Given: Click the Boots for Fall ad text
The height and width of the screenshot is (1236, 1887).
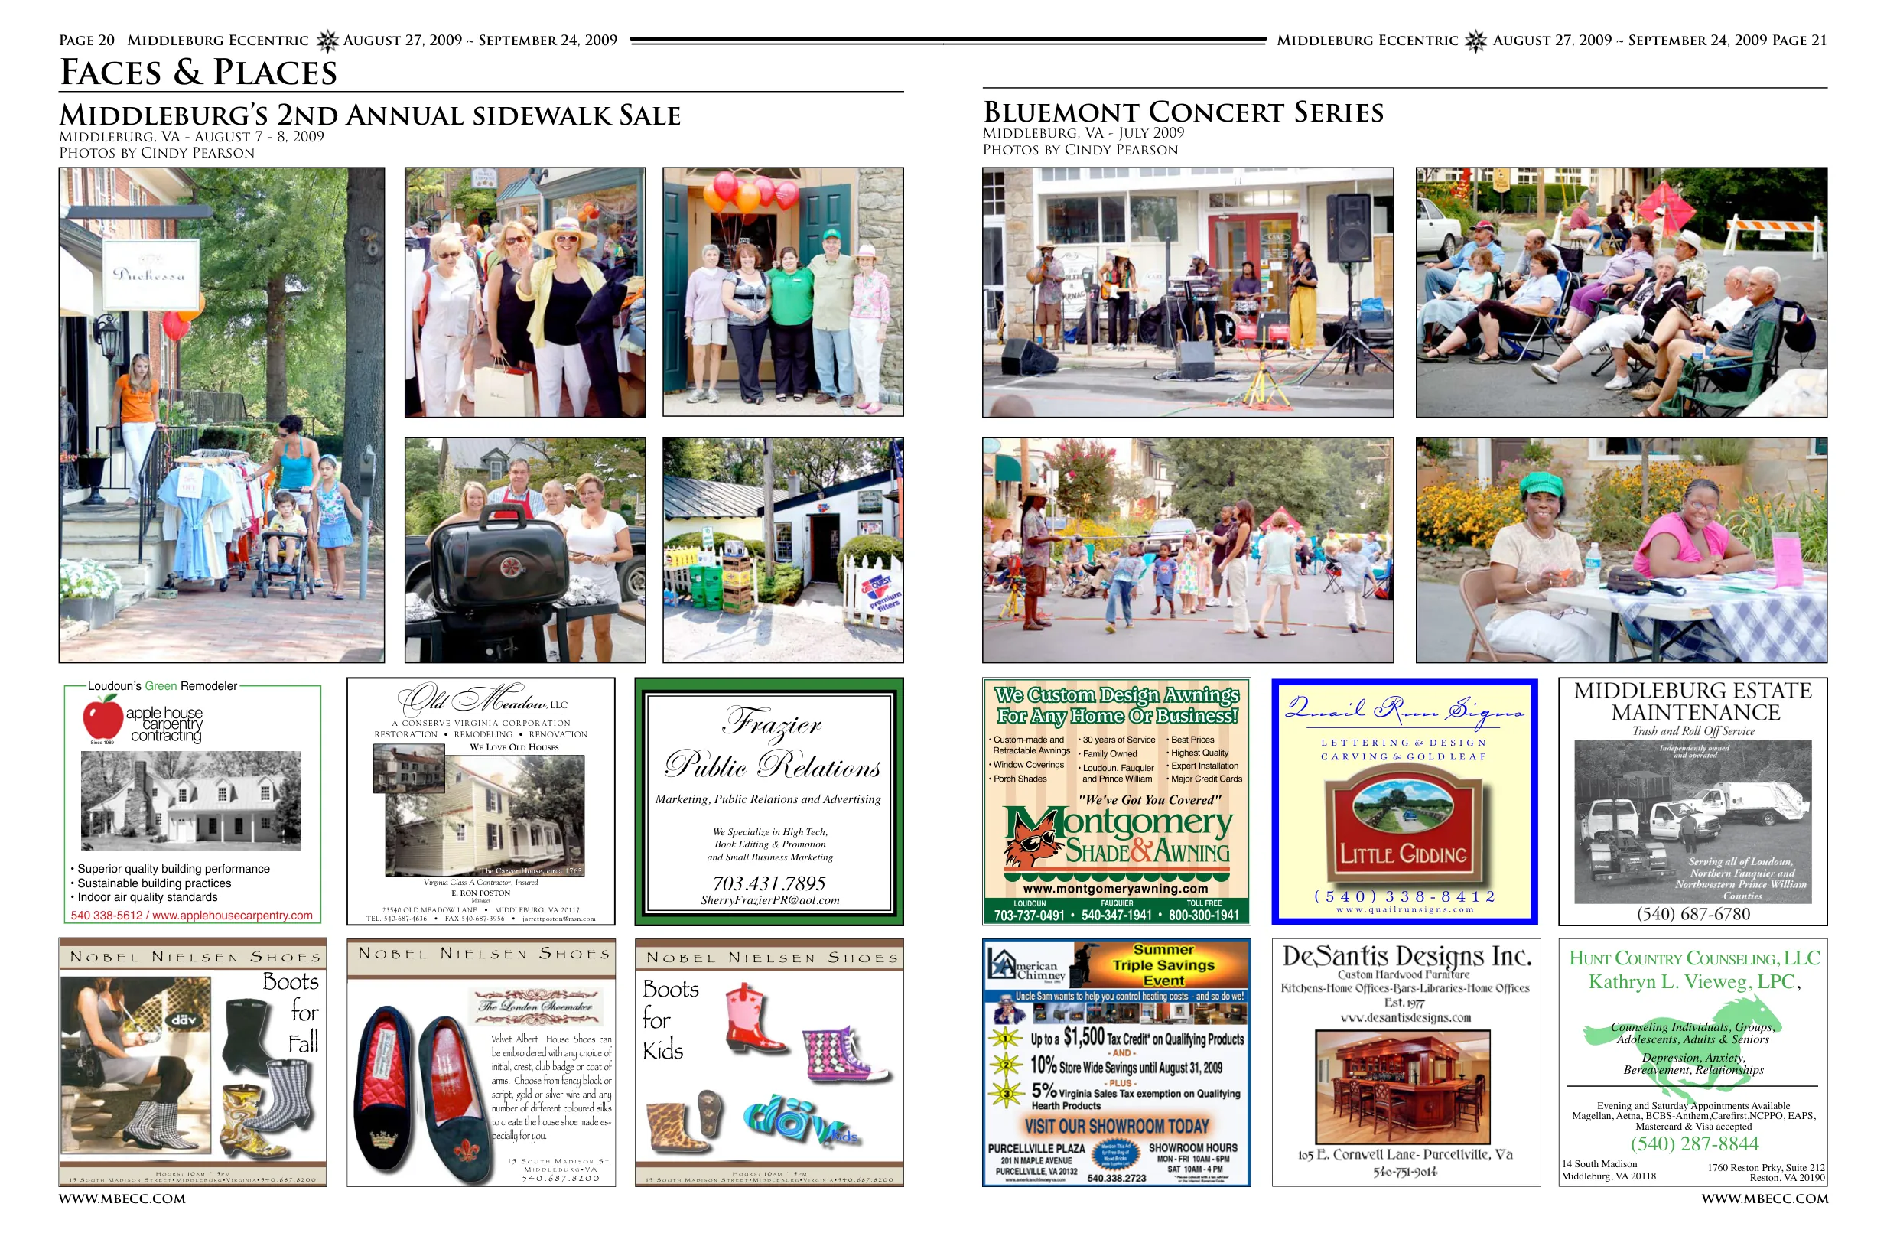Looking at the screenshot, I should (291, 1012).
